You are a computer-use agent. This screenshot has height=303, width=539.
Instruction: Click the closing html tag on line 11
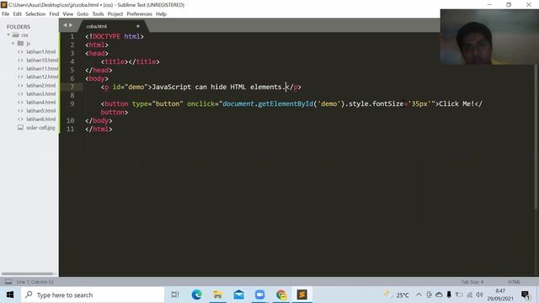99,129
